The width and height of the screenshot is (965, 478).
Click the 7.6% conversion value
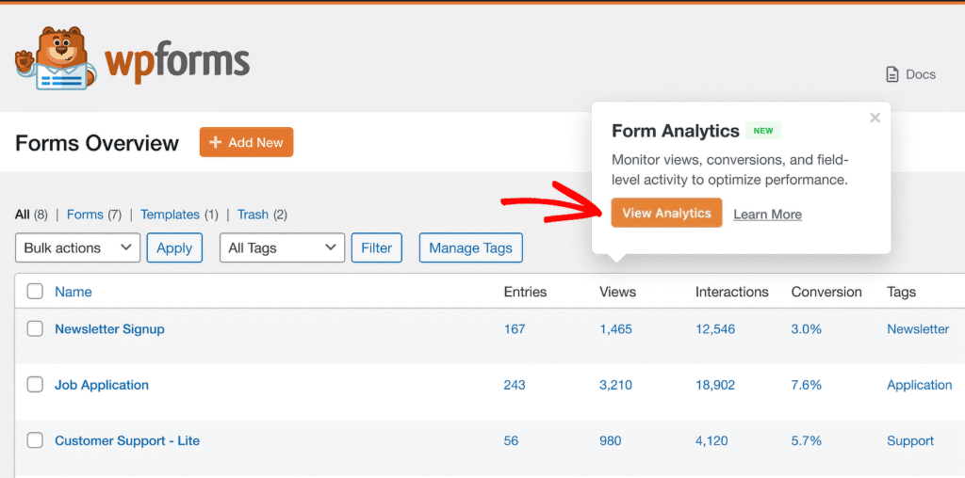coord(807,385)
